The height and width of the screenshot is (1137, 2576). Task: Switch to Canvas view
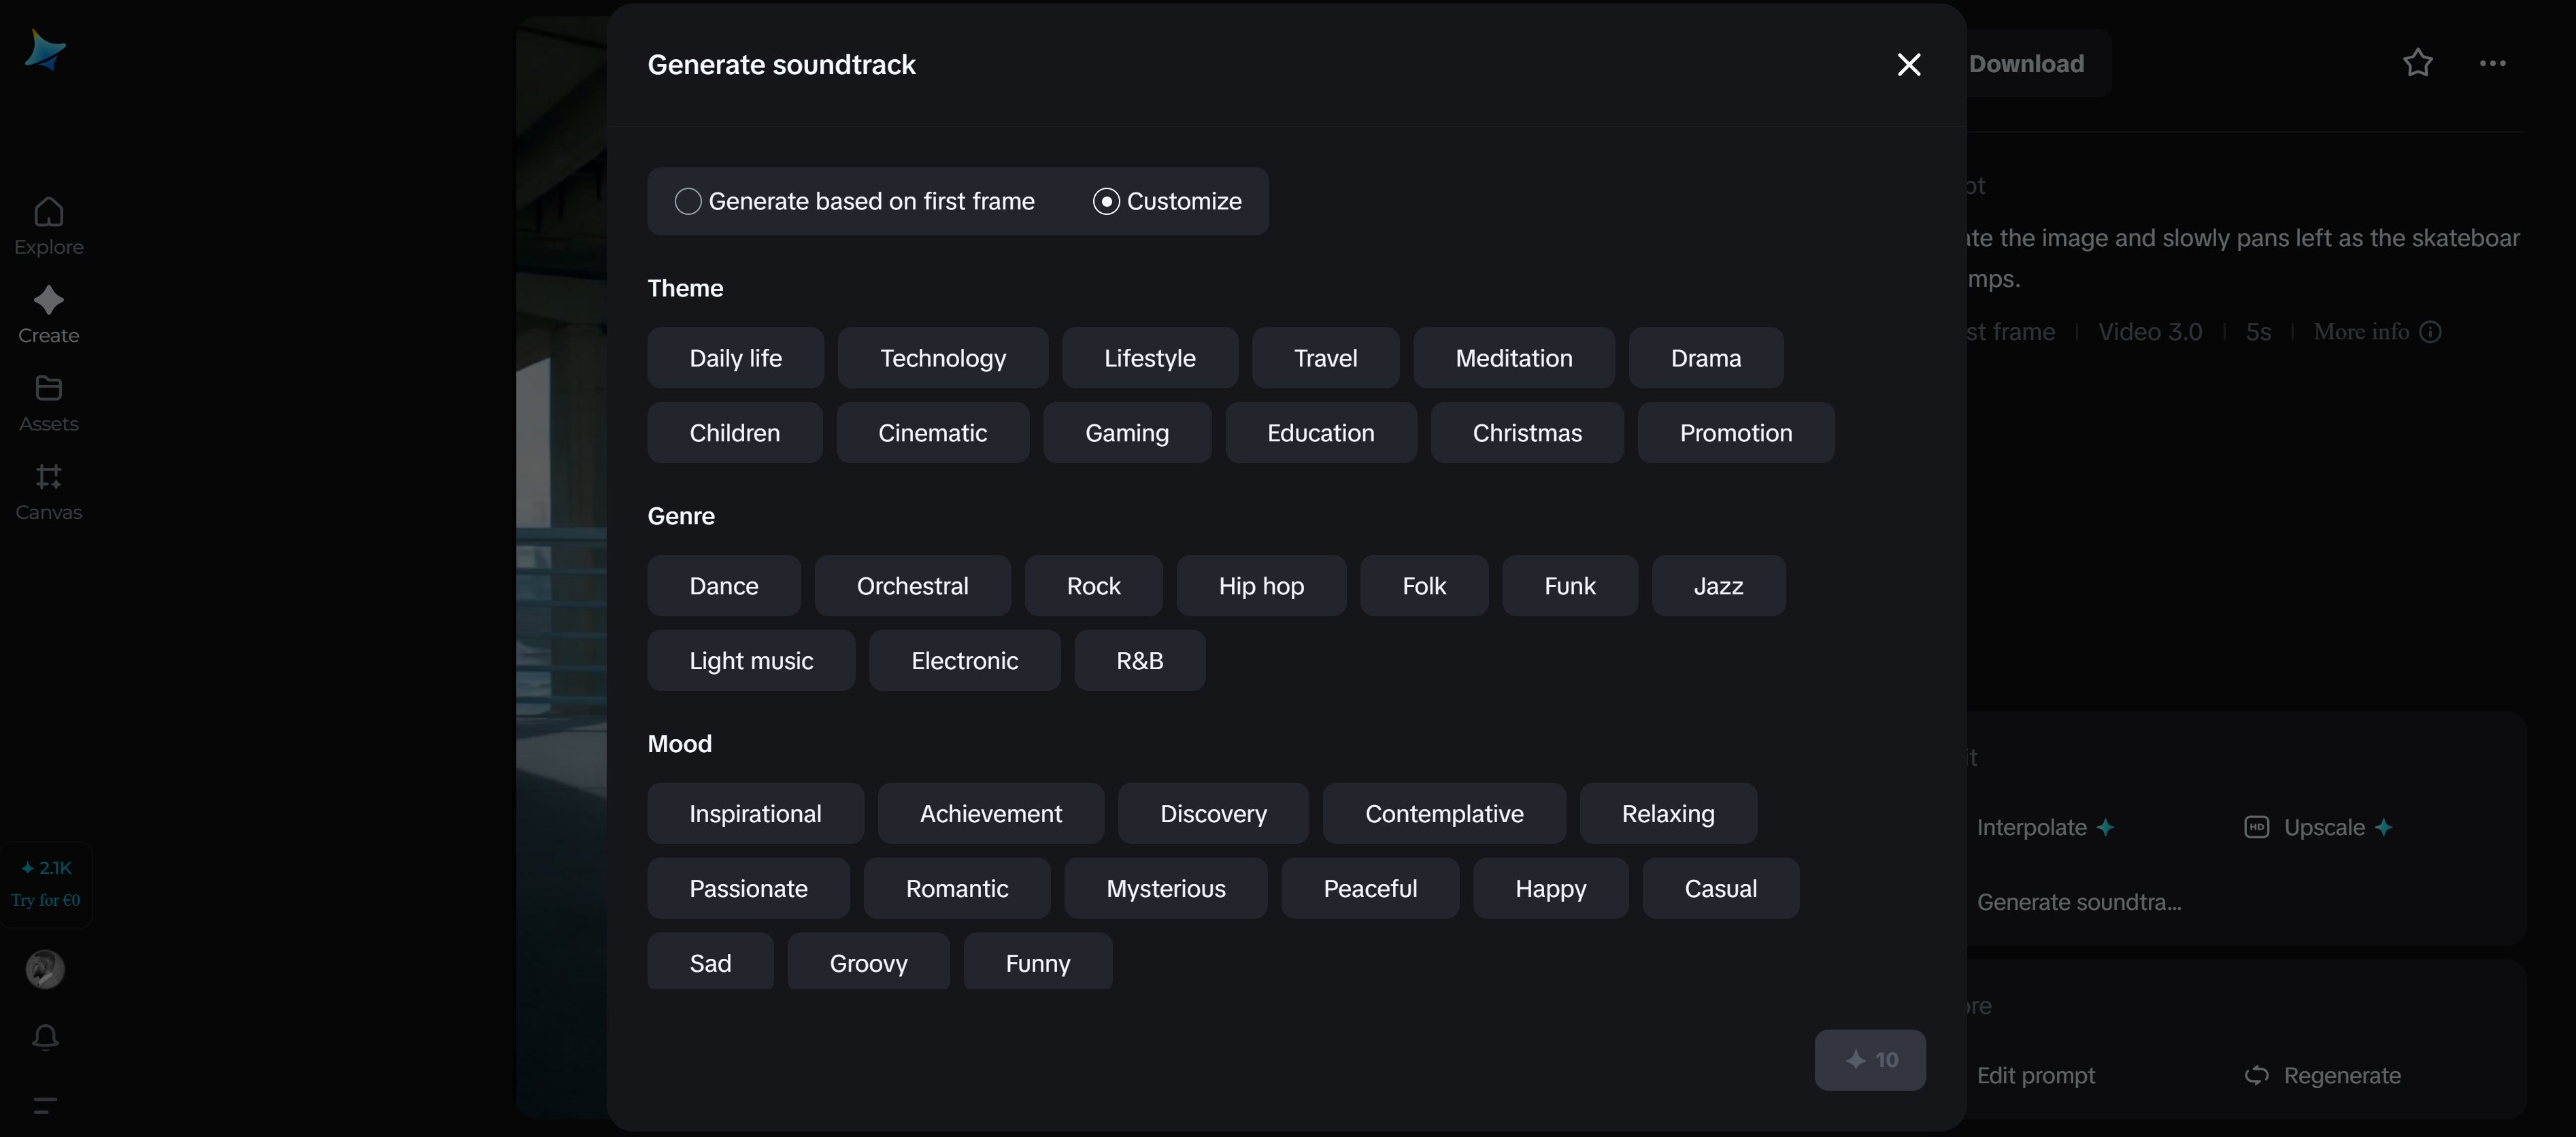pyautogui.click(x=47, y=491)
